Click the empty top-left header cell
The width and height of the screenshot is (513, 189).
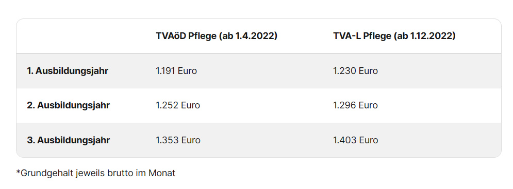point(81,36)
